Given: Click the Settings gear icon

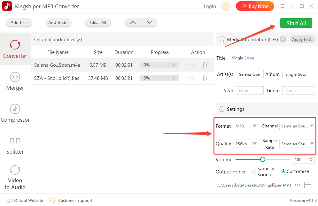Looking at the screenshot, I should [222, 109].
